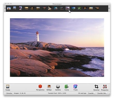Open the Sombra shadow tool
114x99 pixels.
(58, 88)
